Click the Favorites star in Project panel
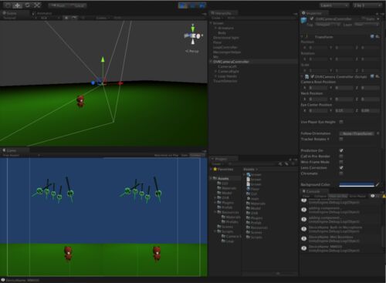The width and height of the screenshot is (386, 283). click(x=215, y=169)
